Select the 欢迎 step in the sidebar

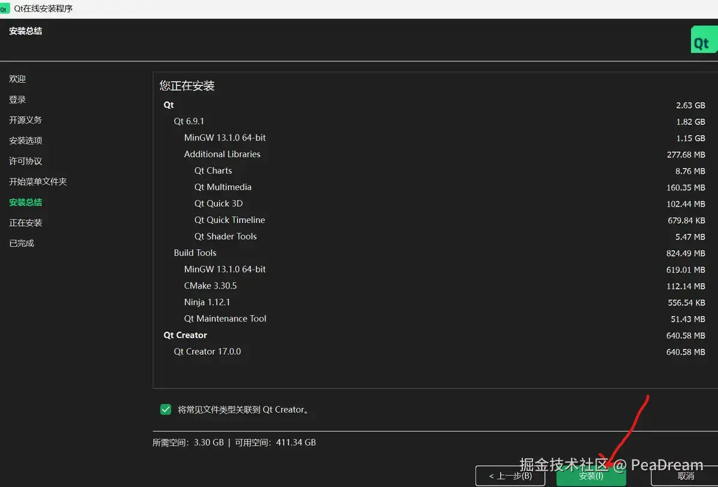[x=17, y=79]
